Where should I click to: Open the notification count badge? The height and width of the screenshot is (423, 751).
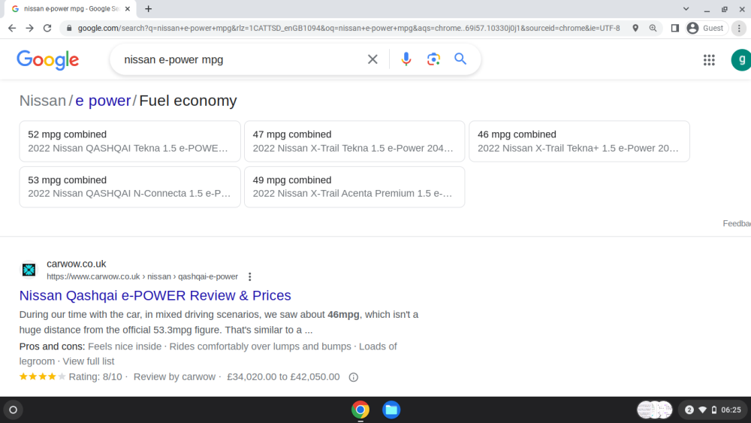tap(689, 409)
